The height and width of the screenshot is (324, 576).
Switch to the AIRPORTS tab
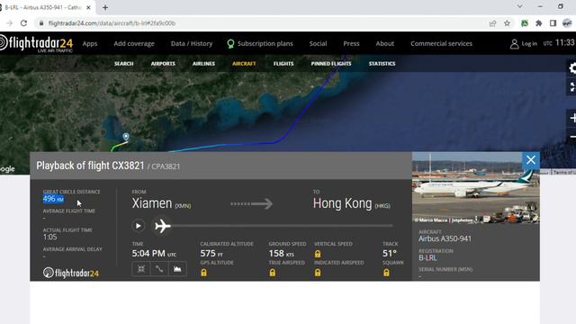point(163,64)
